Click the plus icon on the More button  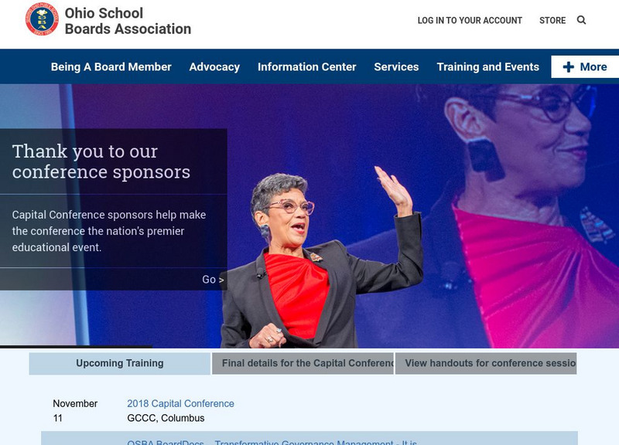click(568, 66)
